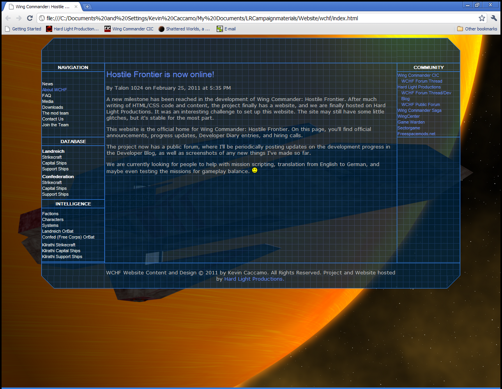Screen dimensions: 502x389
Task: Open Hard Light Productions bookmark
Action: click(x=72, y=29)
